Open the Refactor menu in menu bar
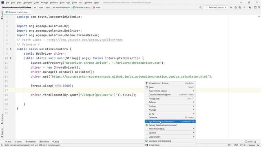Image resolution: width=261 pixels, height=147 pixels. (54, 2)
